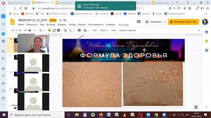Reload the page in Opera
The height and width of the screenshot is (118, 211).
coord(20,8)
